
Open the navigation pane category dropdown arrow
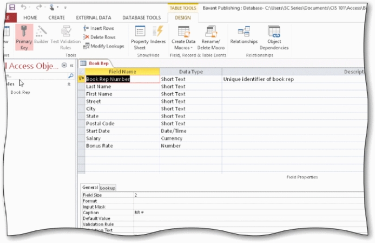pos(64,65)
